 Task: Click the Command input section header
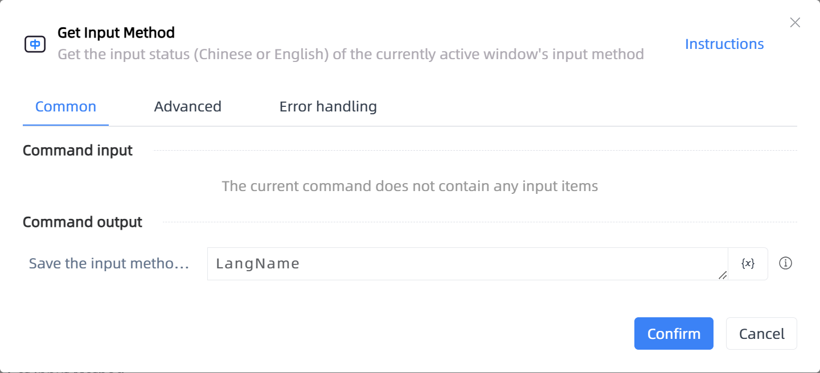pyautogui.click(x=77, y=151)
